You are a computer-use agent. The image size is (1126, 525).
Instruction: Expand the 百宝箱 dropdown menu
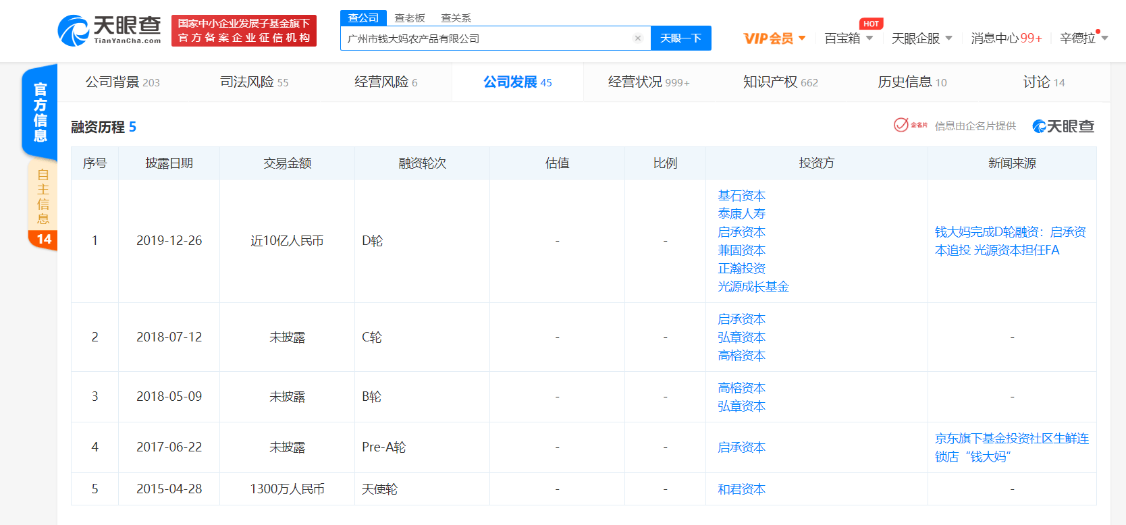pos(849,38)
